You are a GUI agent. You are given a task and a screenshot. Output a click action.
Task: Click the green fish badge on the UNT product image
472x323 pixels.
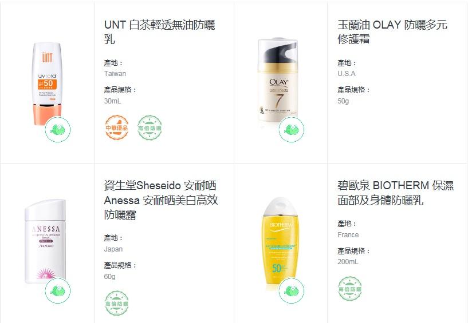58,130
